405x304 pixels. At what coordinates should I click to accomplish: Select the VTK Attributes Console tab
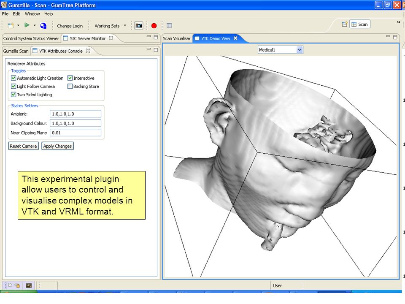[x=61, y=51]
